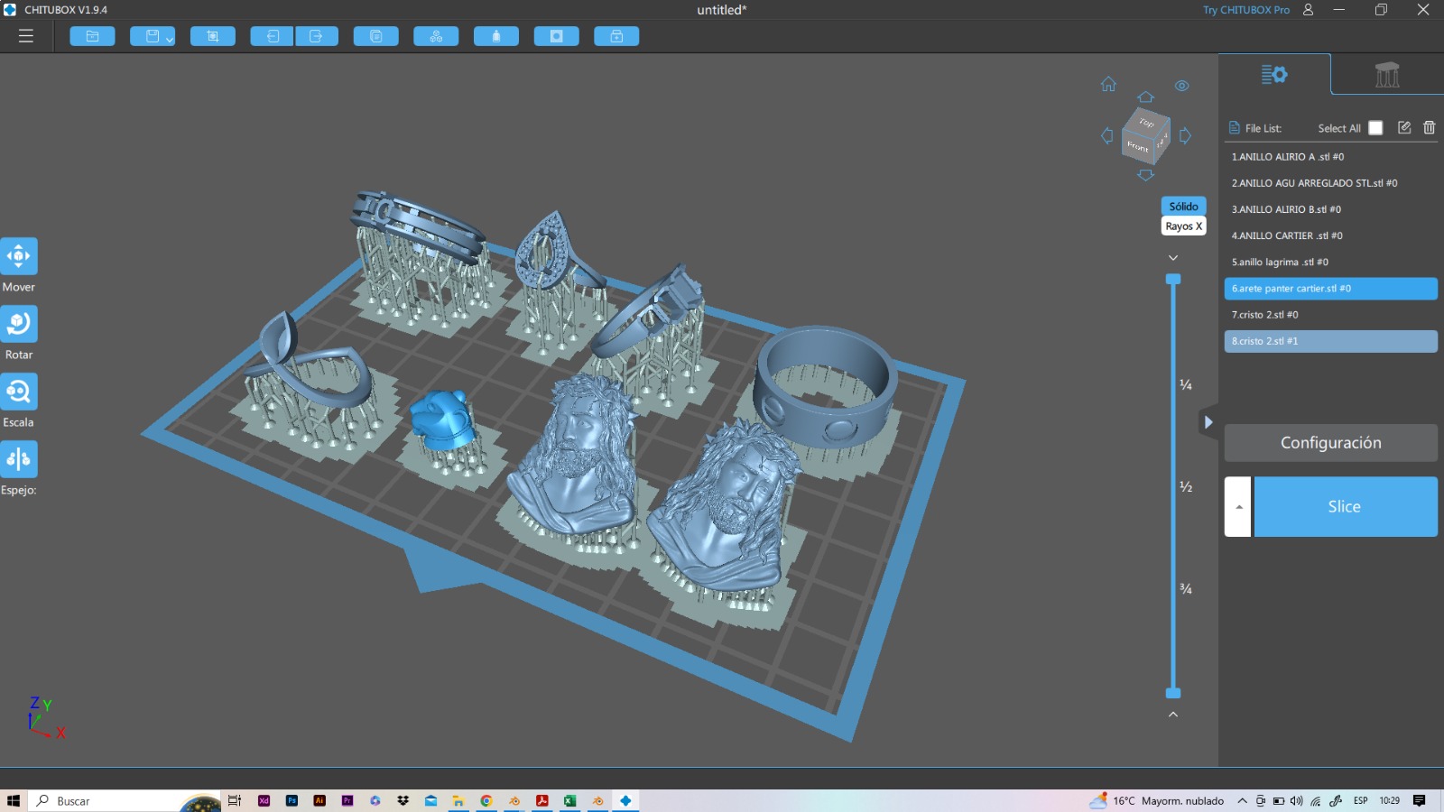Delete selected file with trash icon
Screen dimensions: 1444x812
(x=1429, y=128)
